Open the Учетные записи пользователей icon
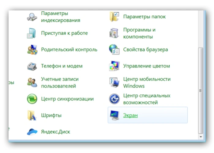The image size is (214, 153). click(x=32, y=82)
